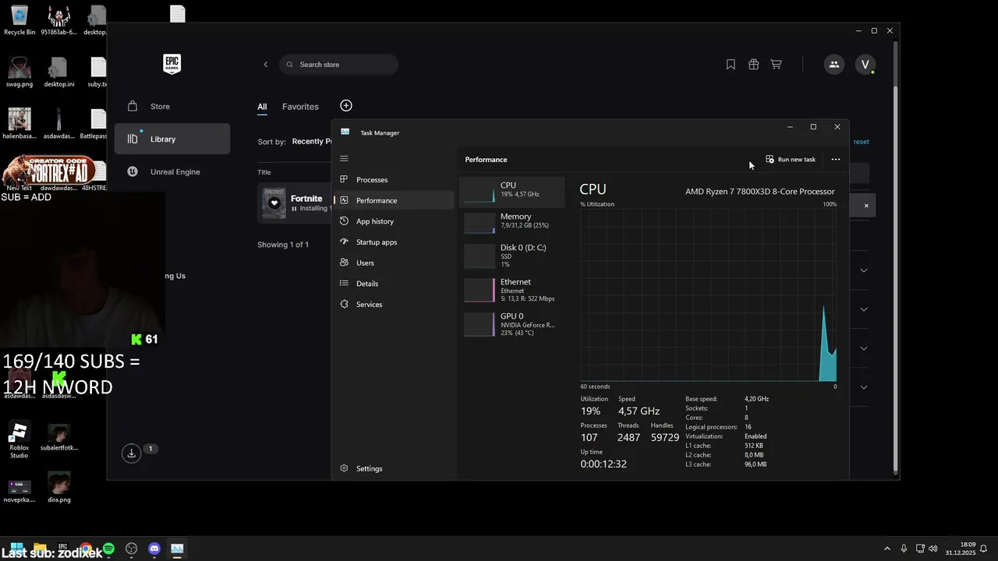Image resolution: width=998 pixels, height=561 pixels.
Task: Open Users in Task Manager
Action: pyautogui.click(x=394, y=263)
